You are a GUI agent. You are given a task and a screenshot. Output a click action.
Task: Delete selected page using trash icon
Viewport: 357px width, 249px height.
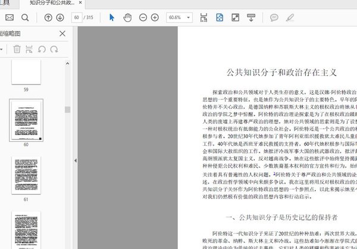point(17,49)
